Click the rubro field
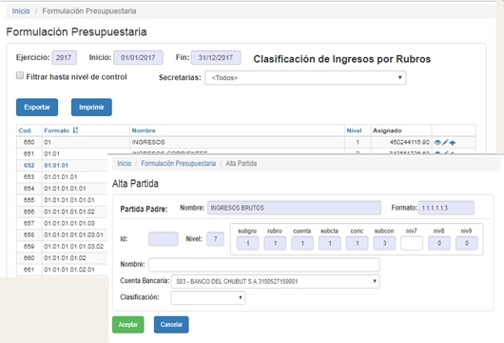 275,243
